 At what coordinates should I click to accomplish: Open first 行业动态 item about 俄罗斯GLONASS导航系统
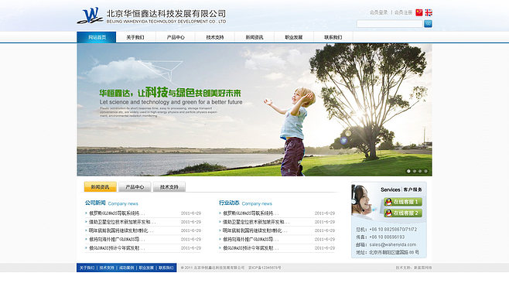pos(251,213)
